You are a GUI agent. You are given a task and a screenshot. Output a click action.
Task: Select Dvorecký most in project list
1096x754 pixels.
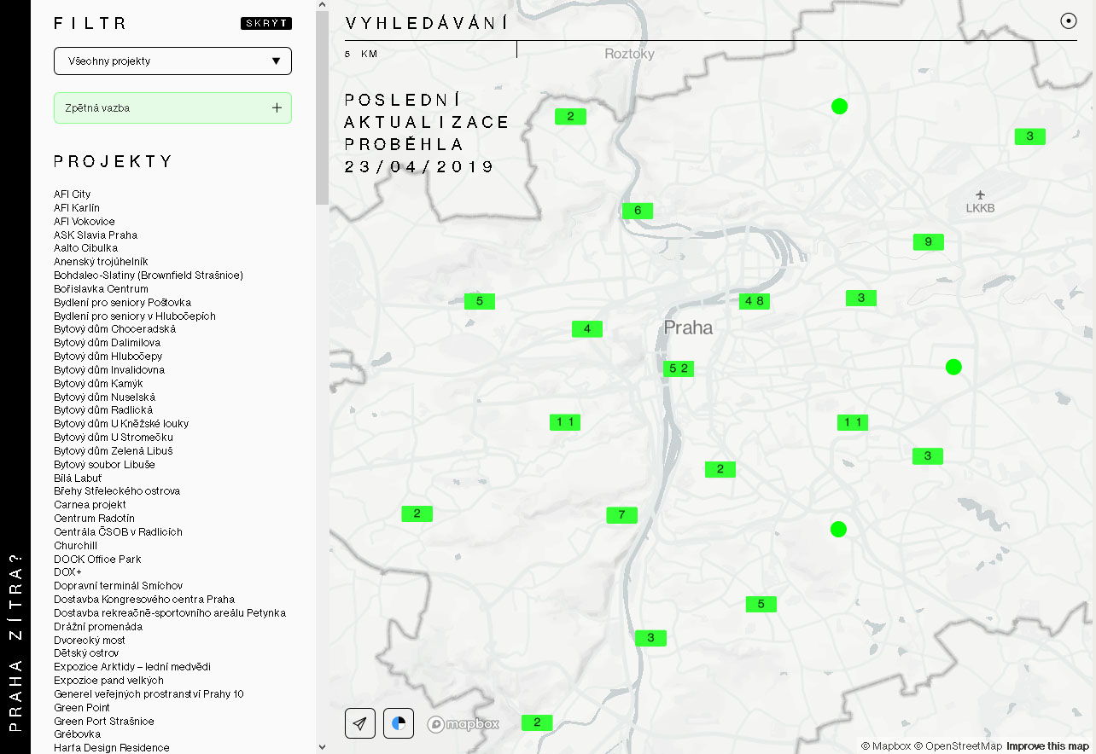tap(90, 640)
